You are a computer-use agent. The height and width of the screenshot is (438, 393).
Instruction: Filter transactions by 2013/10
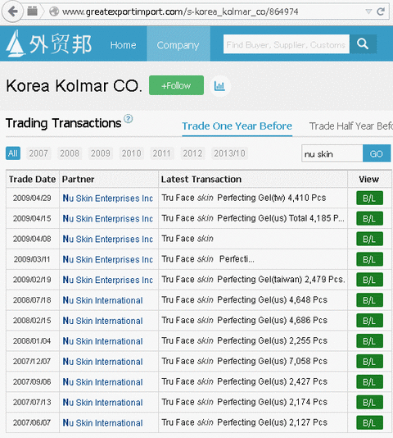click(x=229, y=153)
